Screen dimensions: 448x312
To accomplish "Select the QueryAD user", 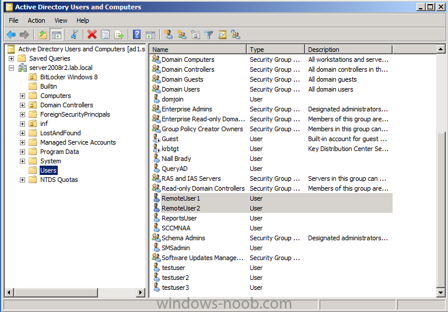I will pos(174,169).
